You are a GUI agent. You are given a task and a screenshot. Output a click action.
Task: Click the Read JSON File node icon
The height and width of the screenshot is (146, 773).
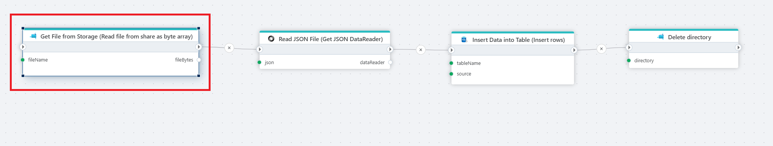(x=271, y=39)
